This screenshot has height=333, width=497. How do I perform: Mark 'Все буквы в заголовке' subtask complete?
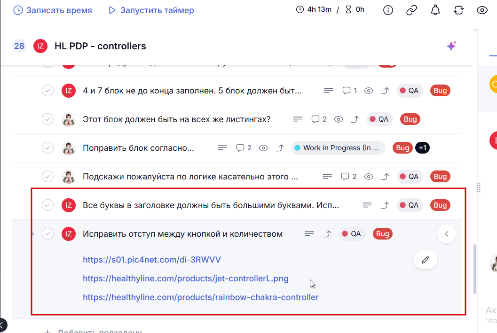pyautogui.click(x=47, y=205)
